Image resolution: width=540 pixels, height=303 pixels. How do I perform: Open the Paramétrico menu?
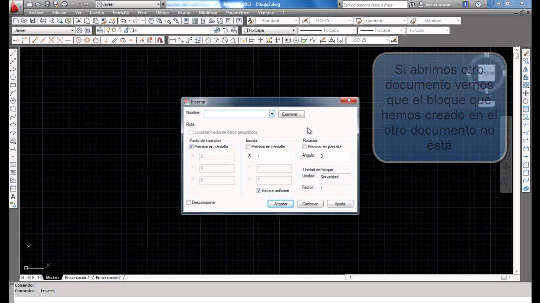click(x=238, y=13)
